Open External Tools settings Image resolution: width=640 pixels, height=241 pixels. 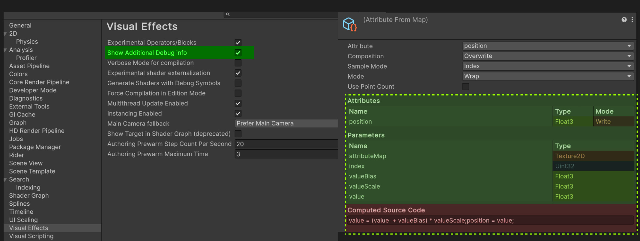(29, 106)
